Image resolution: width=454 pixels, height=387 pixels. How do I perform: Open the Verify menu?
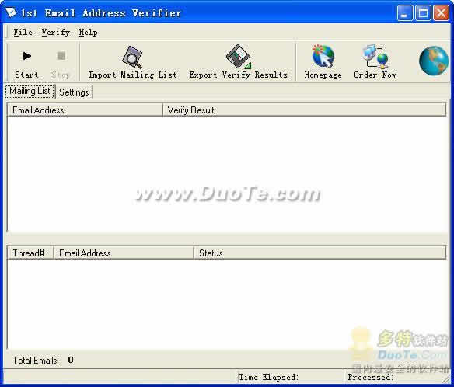coord(56,32)
